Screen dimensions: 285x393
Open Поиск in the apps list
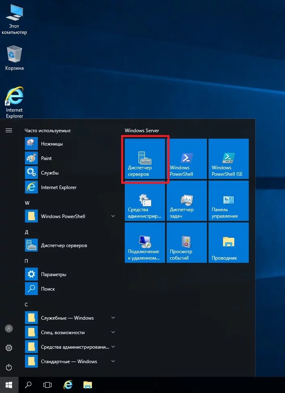tap(70, 289)
